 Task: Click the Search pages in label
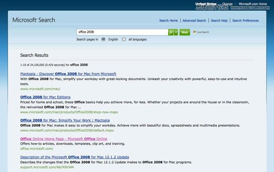pos(87,39)
